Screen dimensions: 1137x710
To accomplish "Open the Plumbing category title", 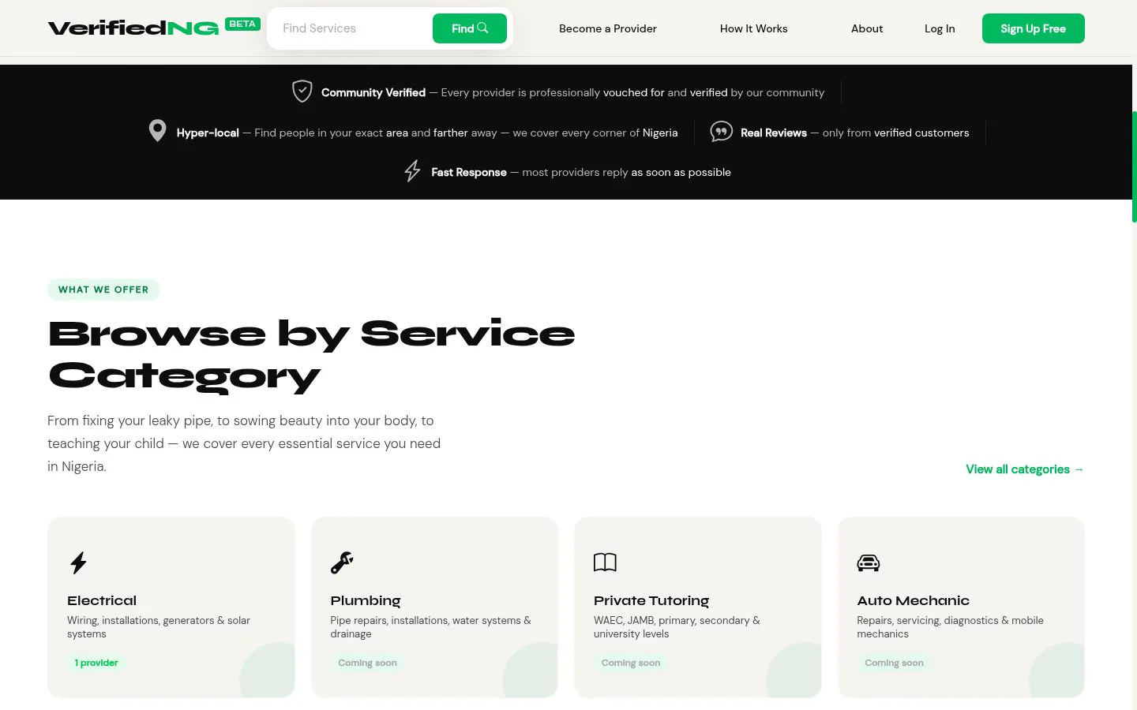I will pyautogui.click(x=366, y=600).
